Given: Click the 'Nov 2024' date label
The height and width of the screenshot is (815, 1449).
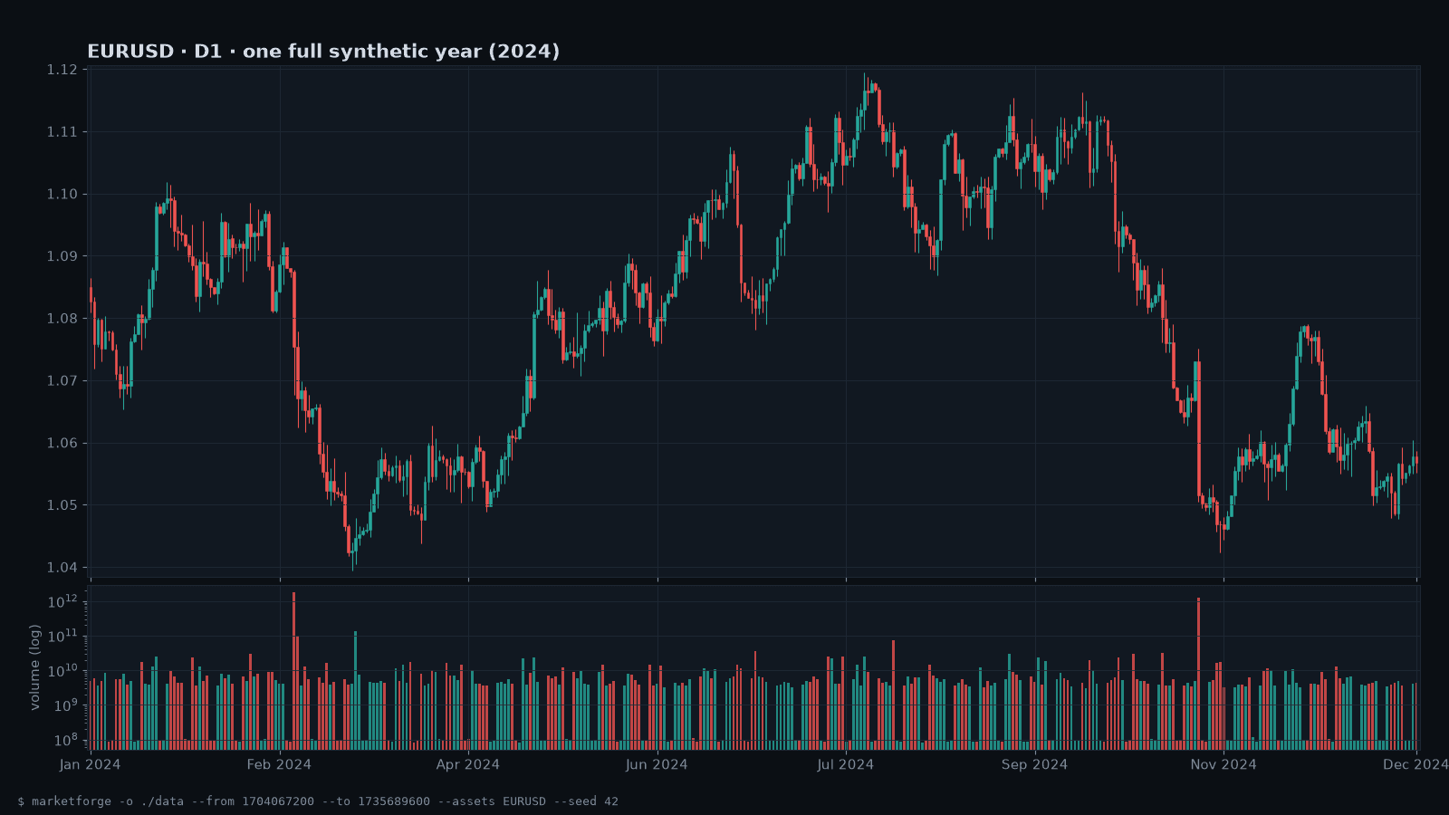Looking at the screenshot, I should click(1223, 764).
